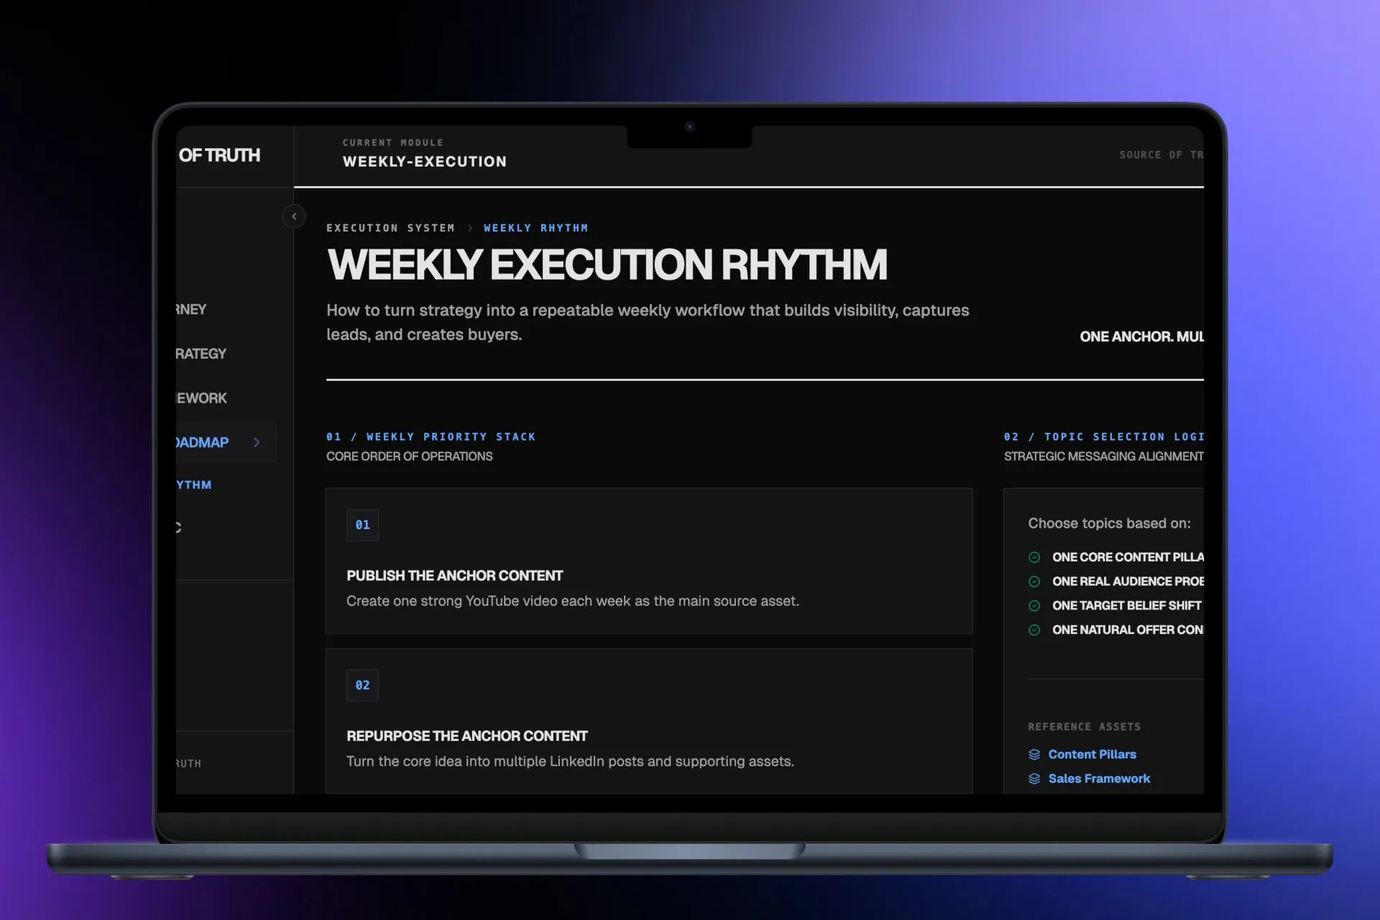Viewport: 1380px width, 920px height.
Task: Select the Rhythm sub-item in sidebar
Action: 194,485
